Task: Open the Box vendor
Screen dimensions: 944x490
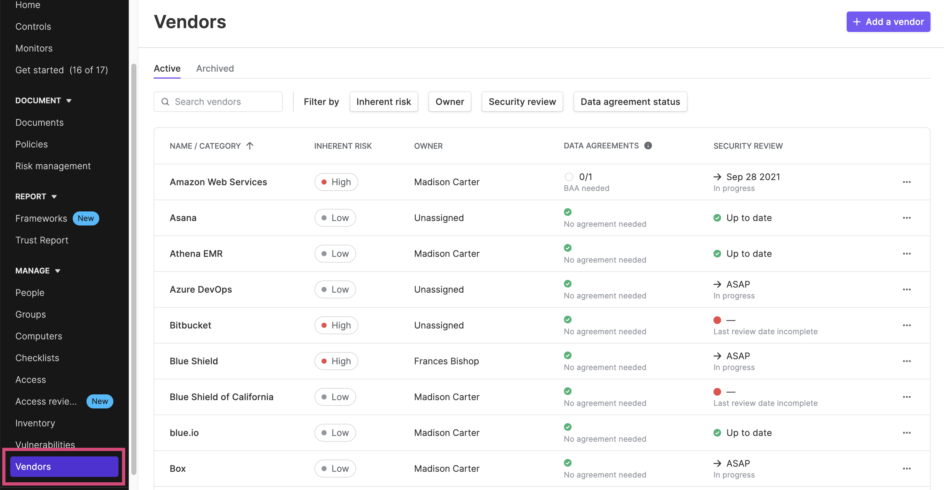Action: click(x=177, y=469)
